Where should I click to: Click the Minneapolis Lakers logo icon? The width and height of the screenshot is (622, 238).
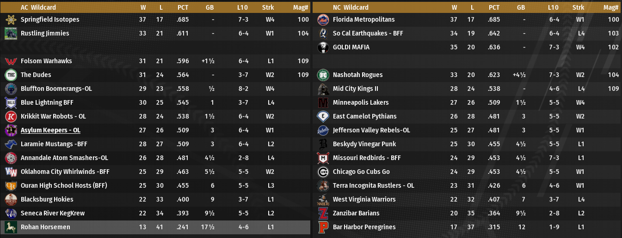point(323,102)
